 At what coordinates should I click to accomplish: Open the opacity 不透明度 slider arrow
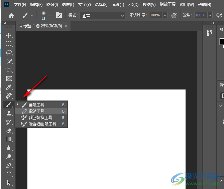[165, 15]
